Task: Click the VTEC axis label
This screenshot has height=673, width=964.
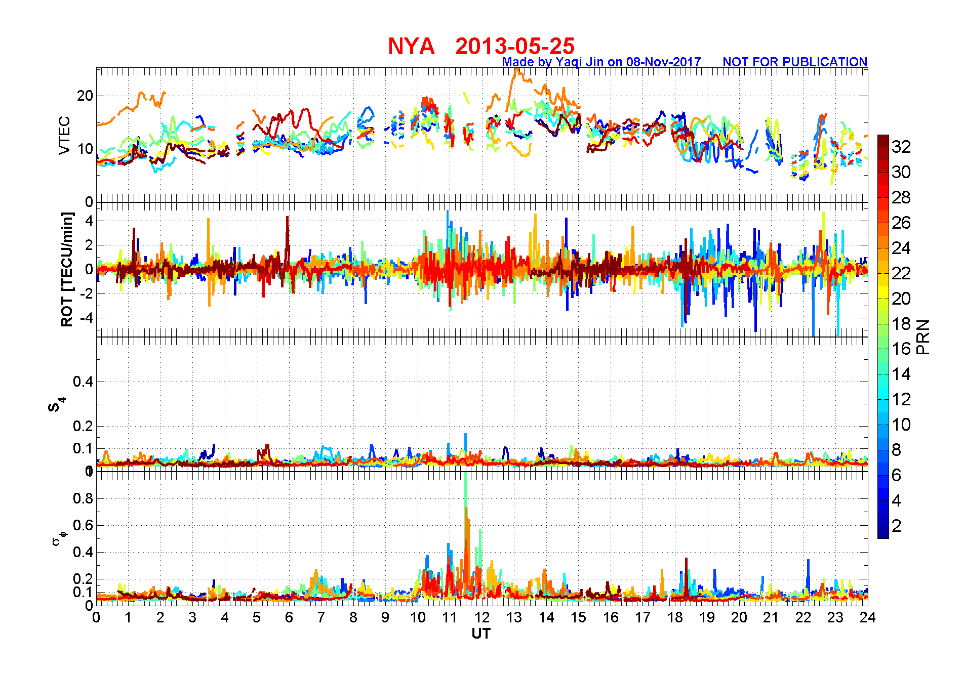Action: (64, 136)
